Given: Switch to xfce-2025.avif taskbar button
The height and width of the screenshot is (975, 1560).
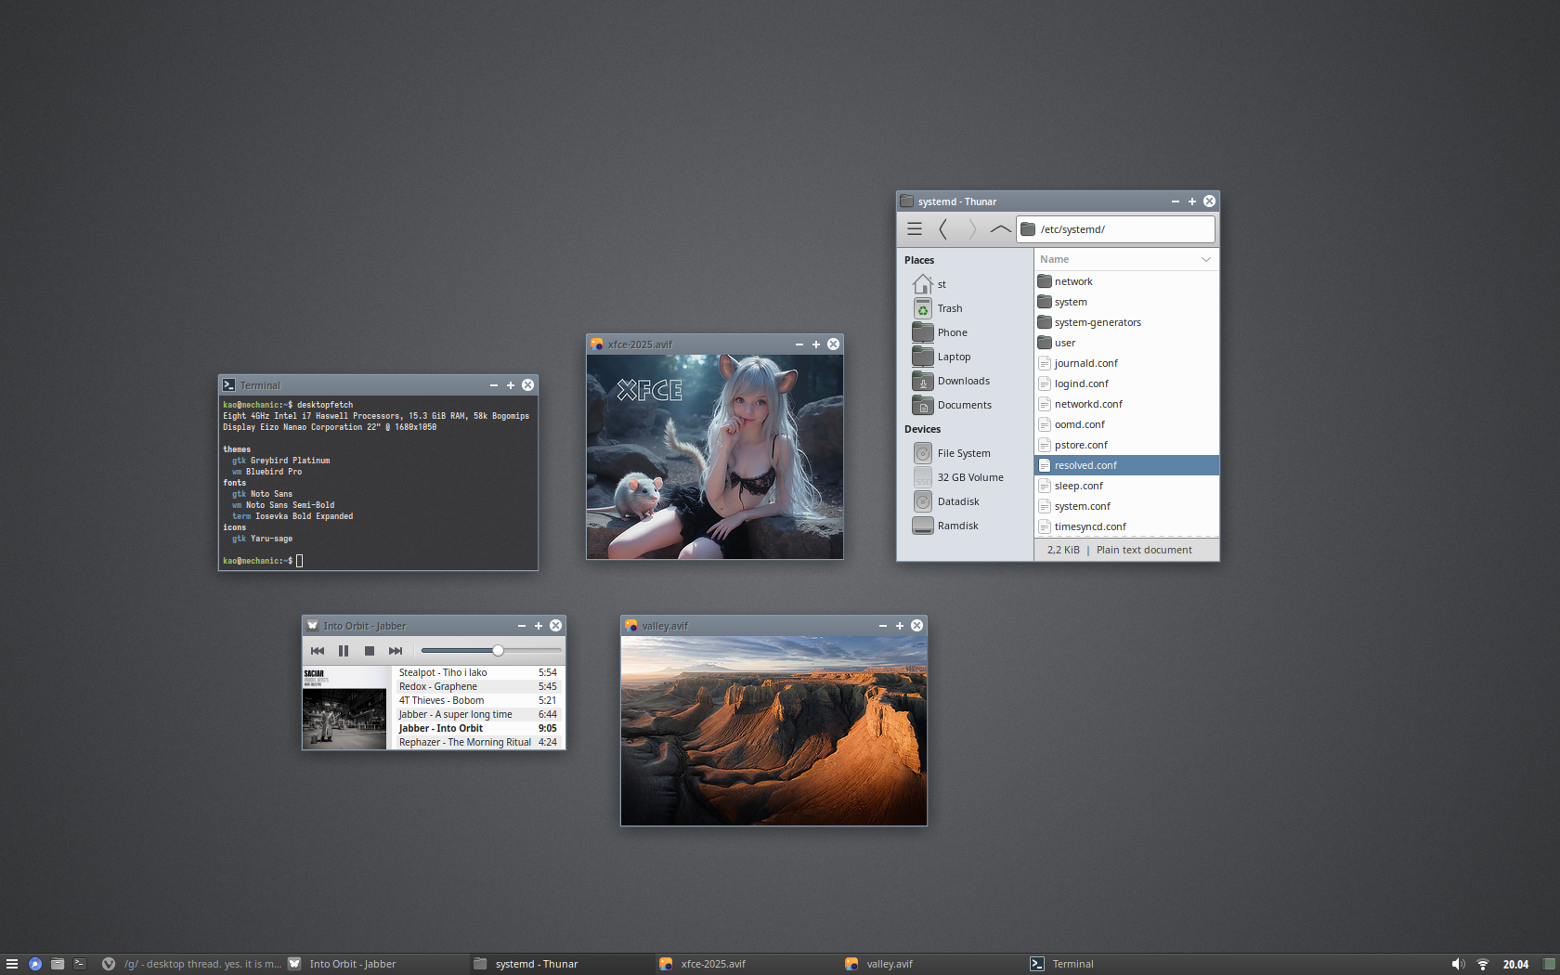Looking at the screenshot, I should (747, 964).
